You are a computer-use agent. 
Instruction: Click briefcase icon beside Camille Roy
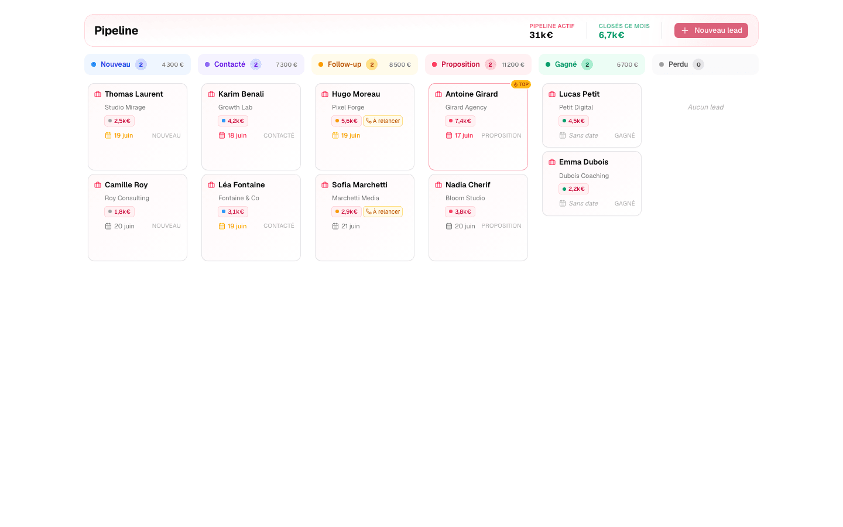(98, 185)
